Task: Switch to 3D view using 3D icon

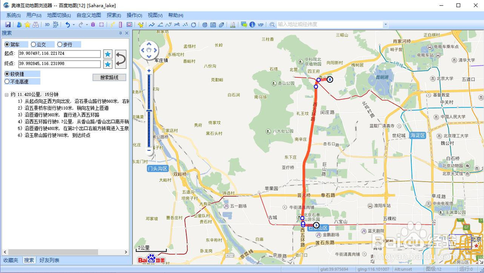Action: (x=47, y=25)
